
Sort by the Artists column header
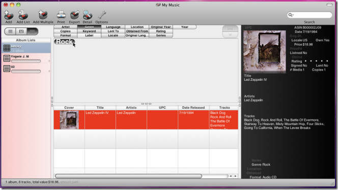coord(131,108)
